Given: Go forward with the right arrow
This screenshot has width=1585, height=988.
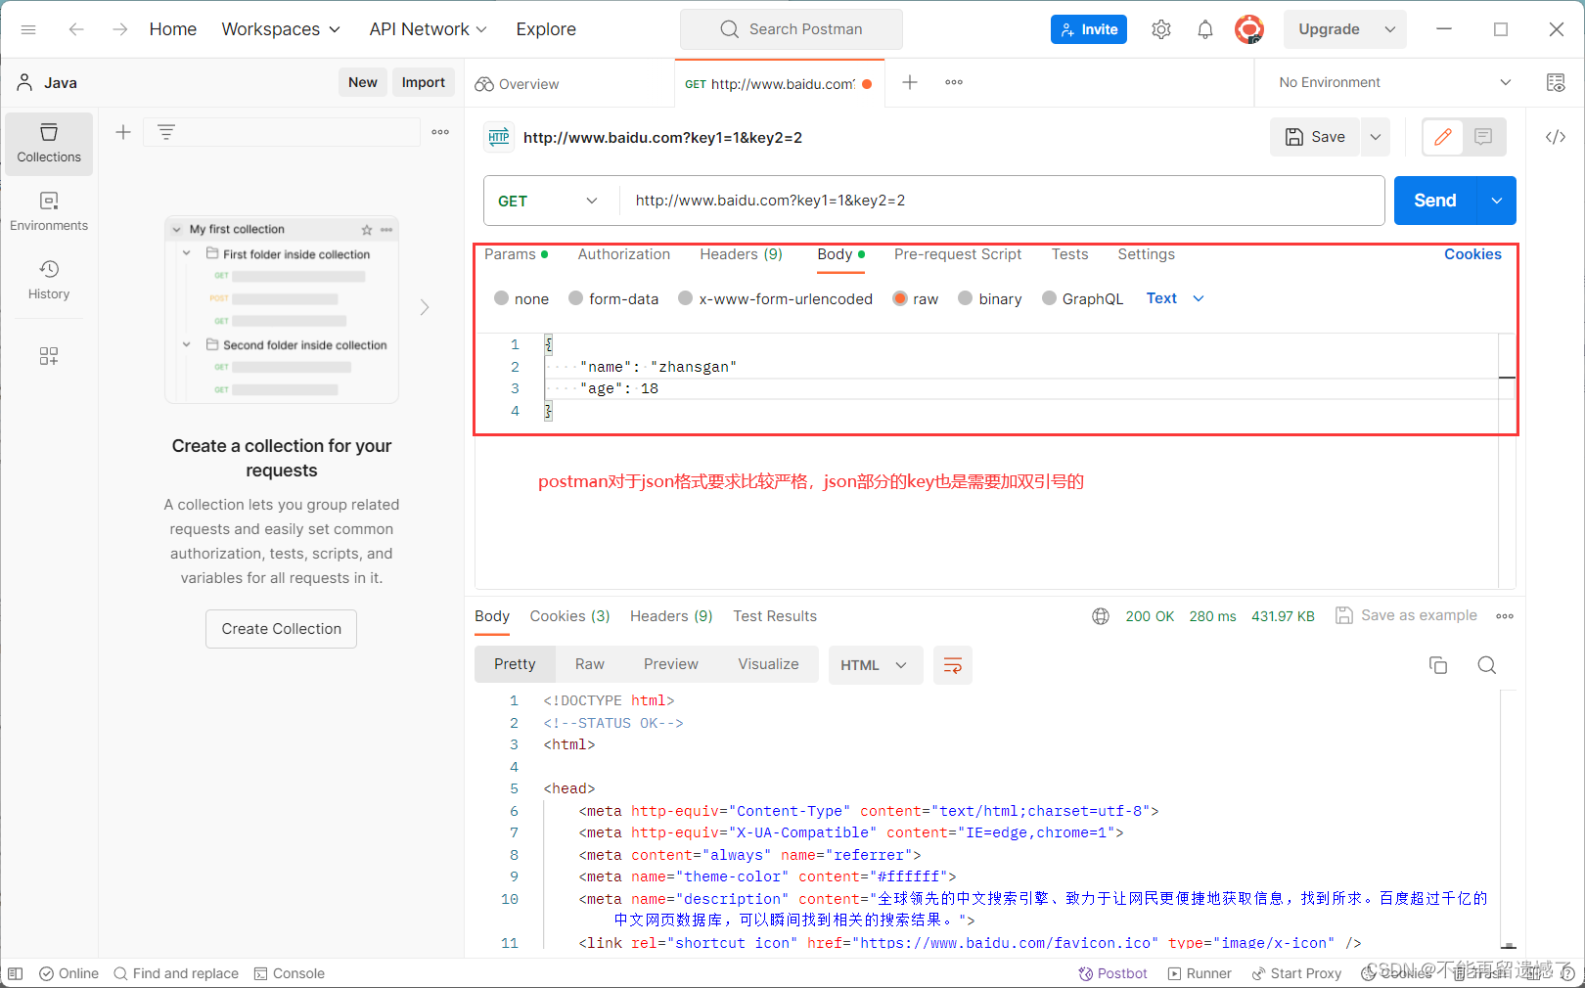Looking at the screenshot, I should (x=119, y=29).
